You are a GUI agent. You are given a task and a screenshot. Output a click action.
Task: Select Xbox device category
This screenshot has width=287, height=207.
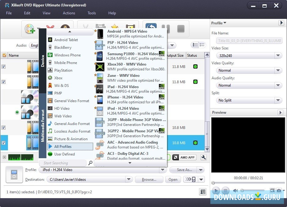click(x=70, y=78)
